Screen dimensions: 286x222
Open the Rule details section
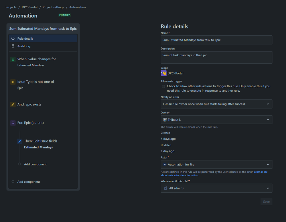pyautogui.click(x=43, y=38)
